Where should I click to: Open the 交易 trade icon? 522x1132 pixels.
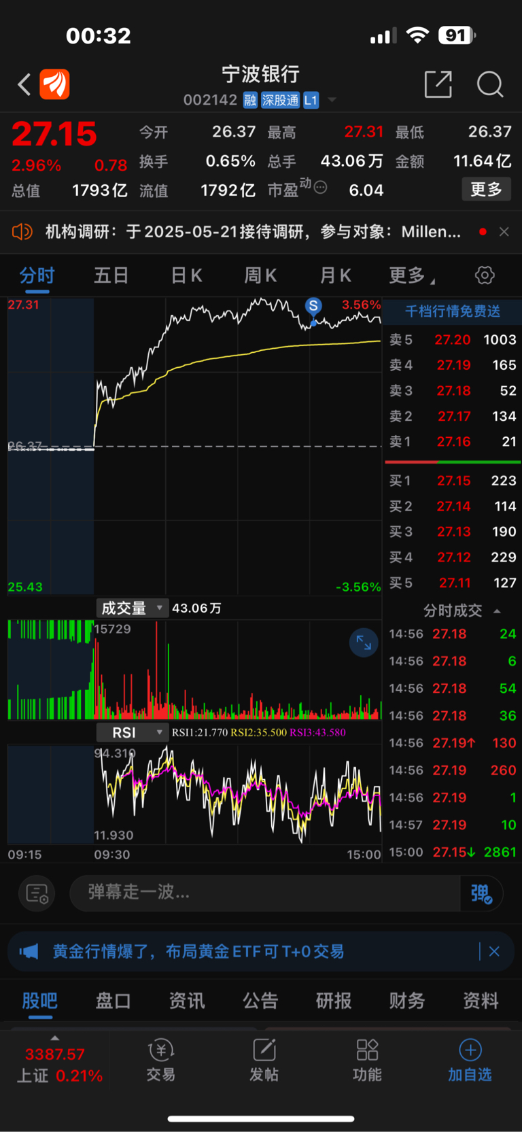(161, 1060)
